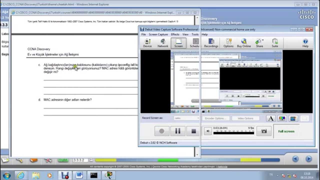Click the question text 'MAC adresinin diğer adları nelerdir?'
Image resolution: width=320 pixels, height=180 pixels.
(67, 100)
